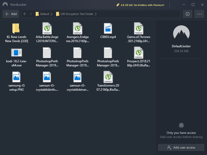
Task: Minimize the NordLocker window
Action: (x=184, y=5)
